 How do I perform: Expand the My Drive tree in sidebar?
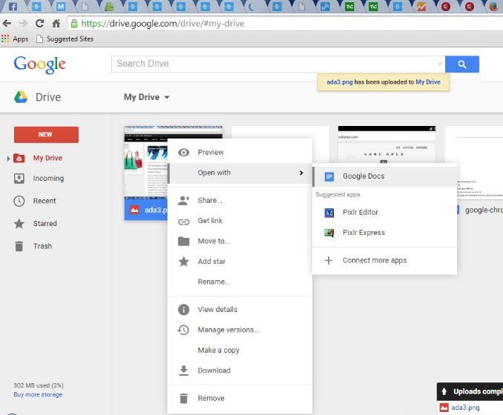pos(8,159)
